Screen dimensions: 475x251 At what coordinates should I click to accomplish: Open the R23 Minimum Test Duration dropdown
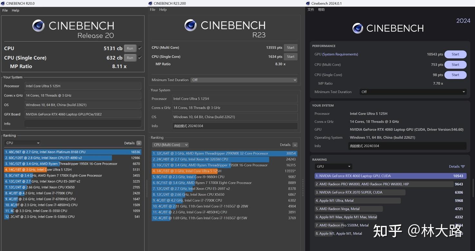tap(244, 80)
